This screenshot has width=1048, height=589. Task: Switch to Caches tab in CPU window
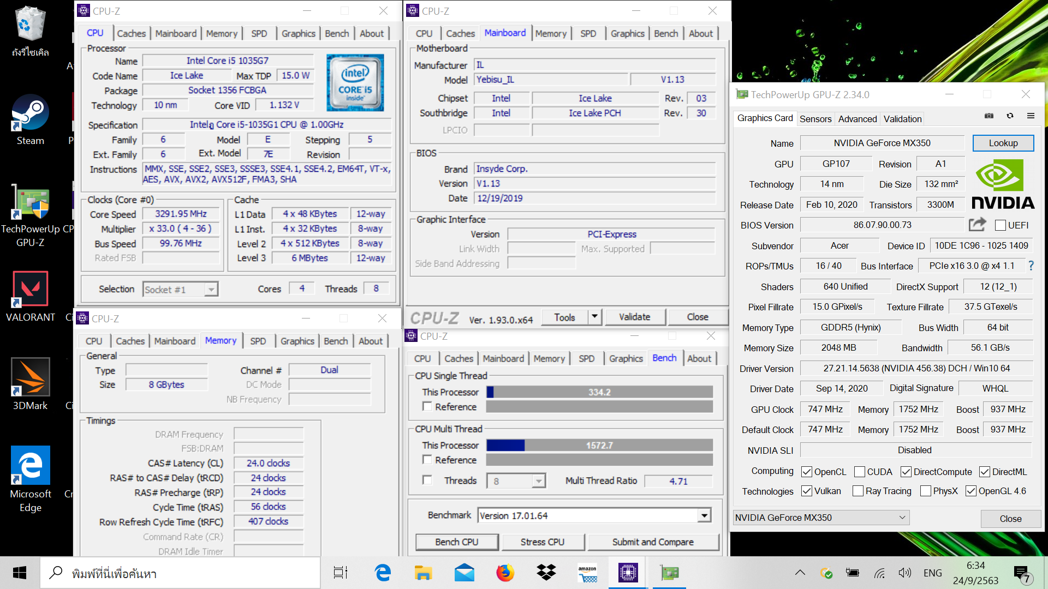pyautogui.click(x=132, y=33)
